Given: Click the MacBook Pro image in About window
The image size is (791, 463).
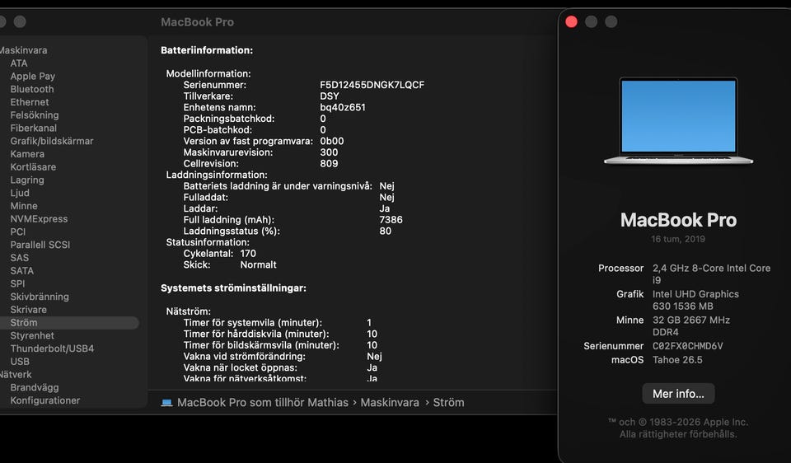Looking at the screenshot, I should tap(678, 120).
